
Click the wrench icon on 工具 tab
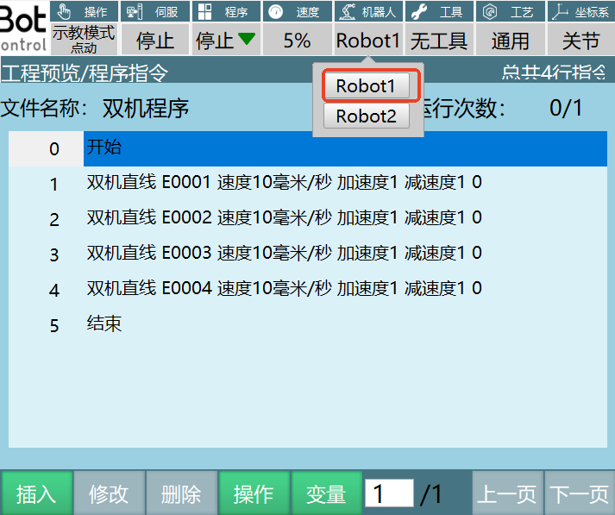[x=418, y=12]
